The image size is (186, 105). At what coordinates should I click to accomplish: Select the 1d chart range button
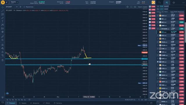25,100
